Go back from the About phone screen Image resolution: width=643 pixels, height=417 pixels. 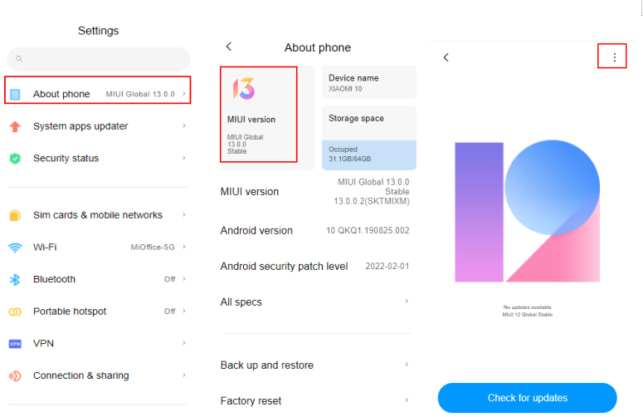[x=229, y=47]
